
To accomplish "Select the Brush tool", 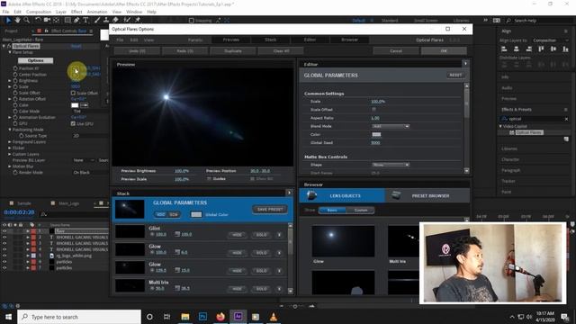I will click(97, 20).
